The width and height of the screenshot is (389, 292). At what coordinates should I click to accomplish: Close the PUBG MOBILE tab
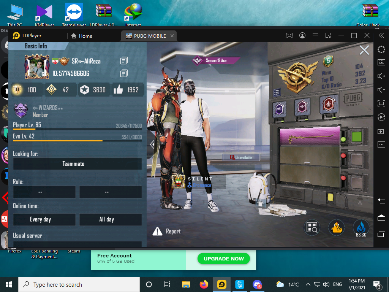172,36
